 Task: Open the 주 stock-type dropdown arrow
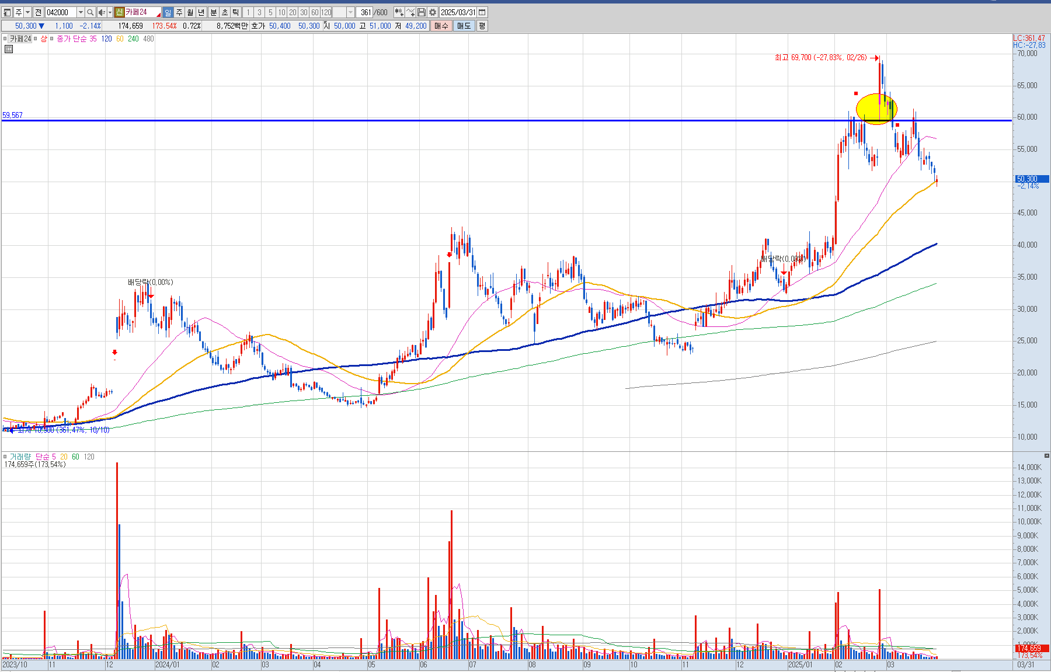(x=27, y=12)
